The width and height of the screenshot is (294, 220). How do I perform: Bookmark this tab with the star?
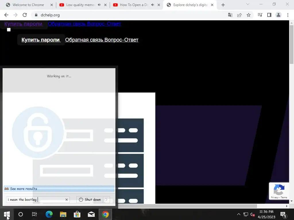[249, 15]
